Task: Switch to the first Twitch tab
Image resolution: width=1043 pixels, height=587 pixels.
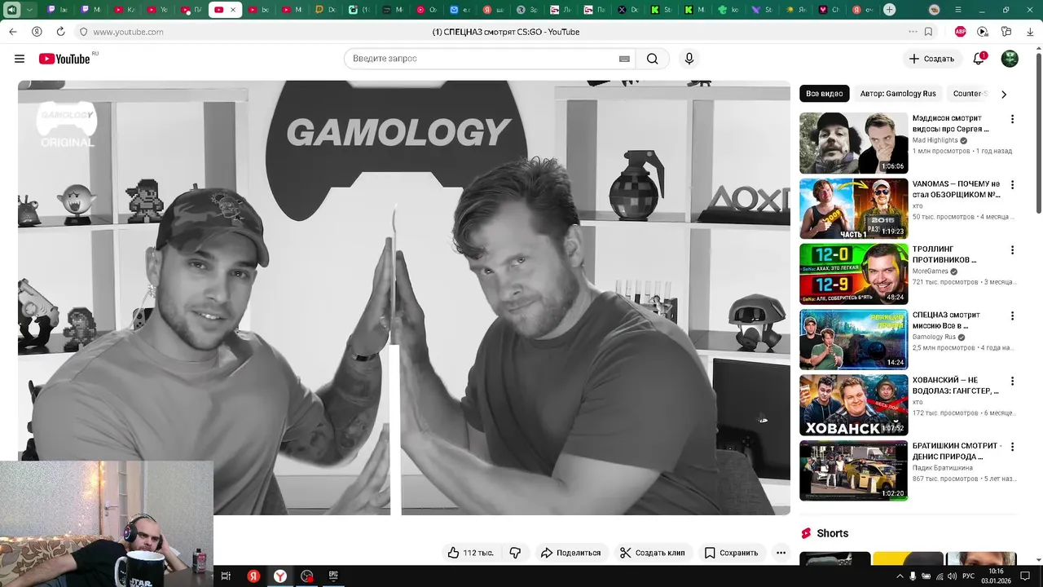Action: click(x=58, y=10)
